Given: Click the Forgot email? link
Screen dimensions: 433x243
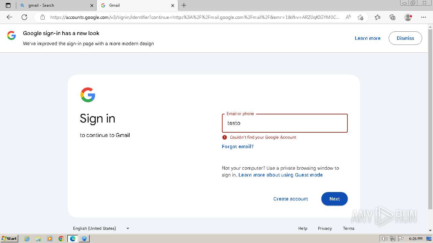Looking at the screenshot, I should pos(237,146).
